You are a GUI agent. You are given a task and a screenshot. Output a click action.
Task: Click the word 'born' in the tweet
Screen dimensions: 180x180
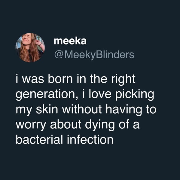tap(60, 78)
